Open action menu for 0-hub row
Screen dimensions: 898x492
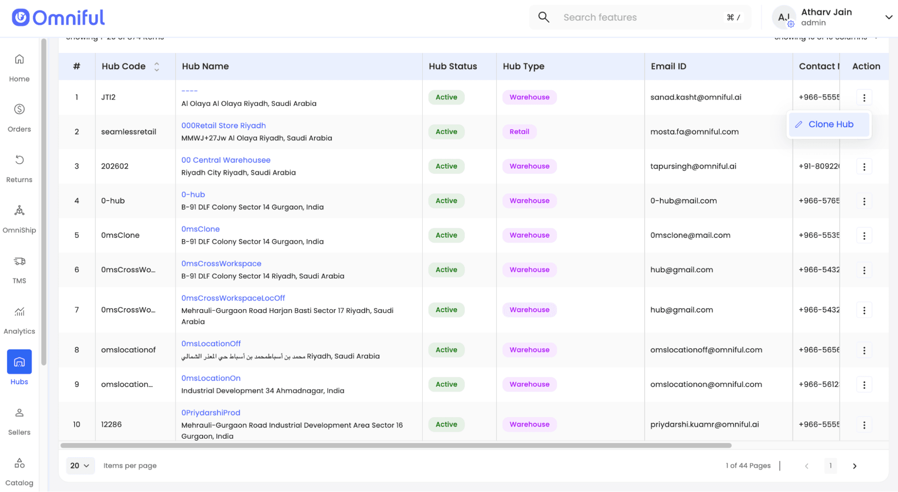pyautogui.click(x=864, y=201)
